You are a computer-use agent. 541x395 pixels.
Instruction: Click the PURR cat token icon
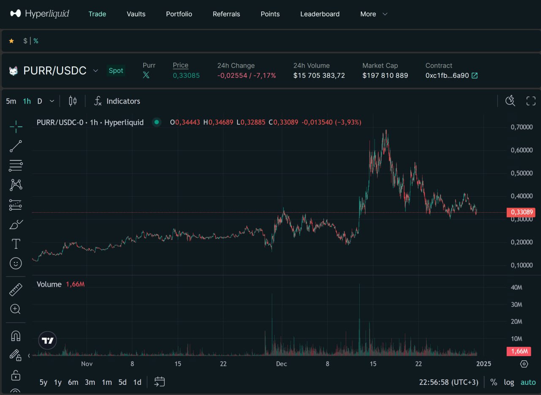pyautogui.click(x=14, y=71)
